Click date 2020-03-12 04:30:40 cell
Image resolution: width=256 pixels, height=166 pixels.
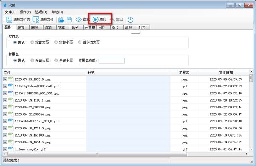(226, 121)
